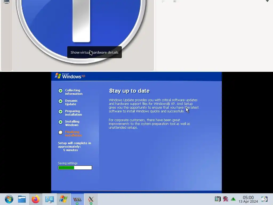This screenshot has width=273, height=205.
Task: Click the Saving settings progress bar
Action: 75,168
